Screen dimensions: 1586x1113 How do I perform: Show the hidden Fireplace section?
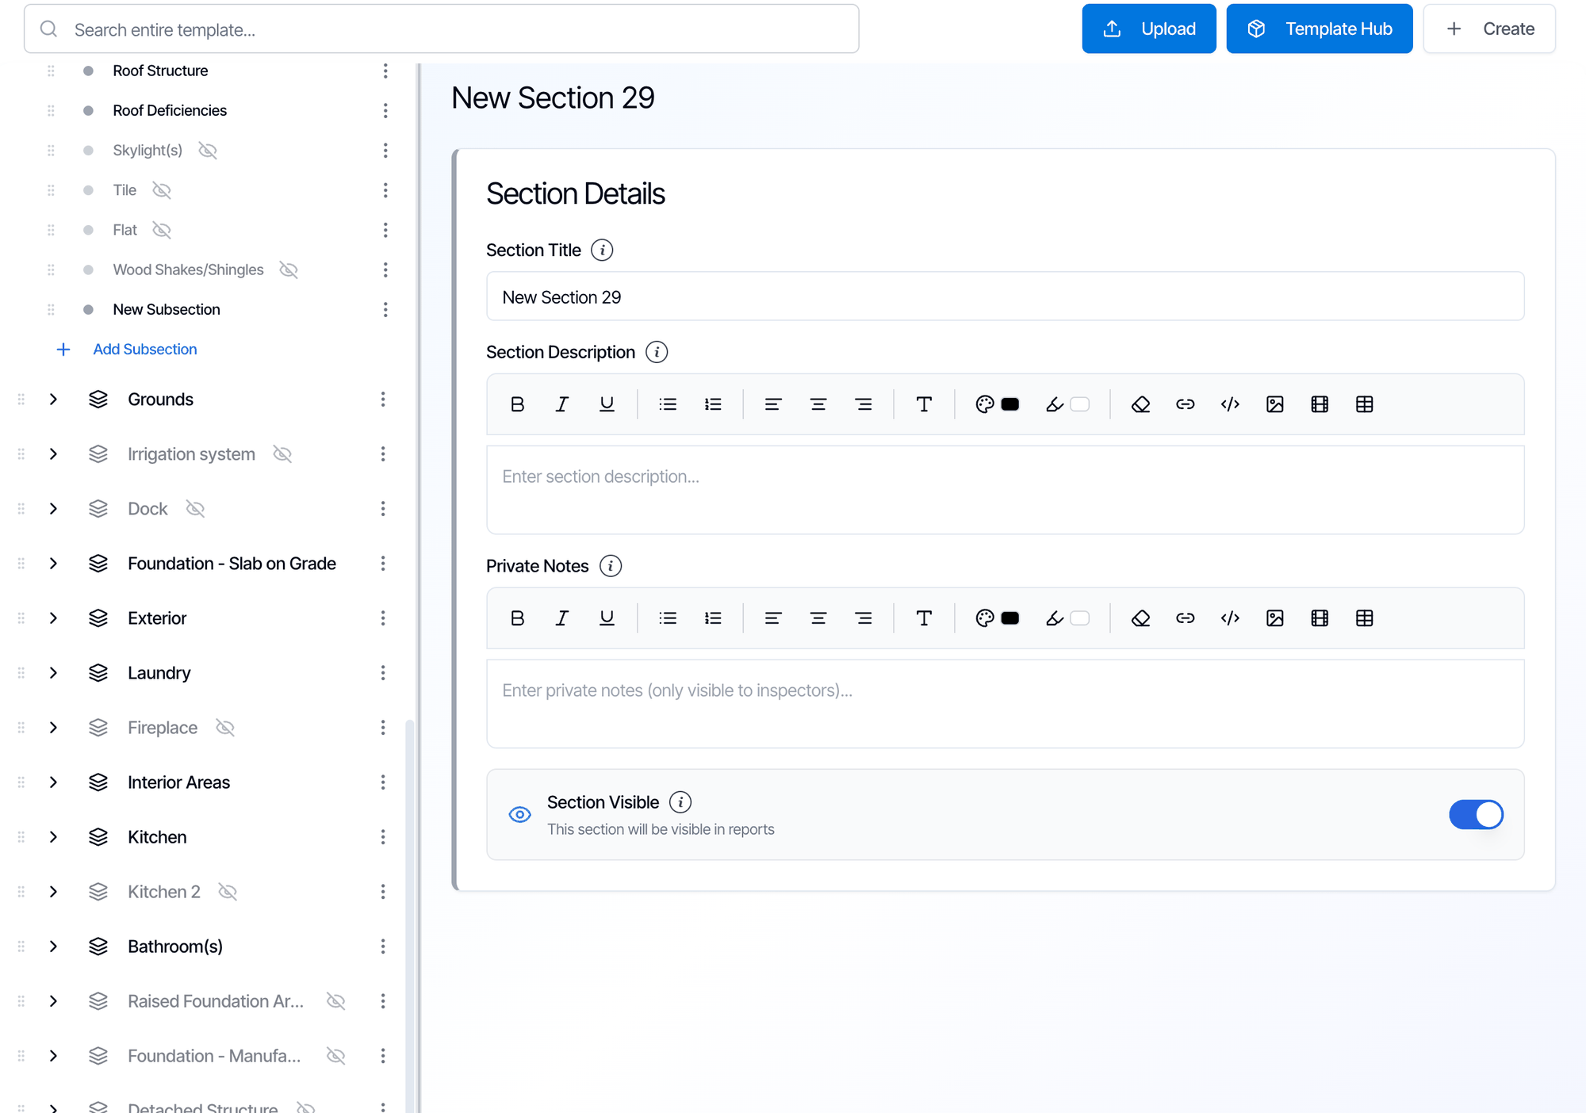225,728
